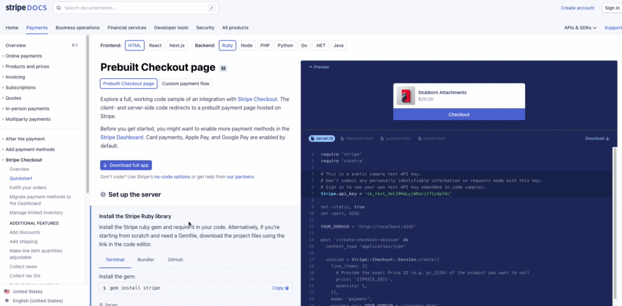Select Next.js frontend option

tap(177, 45)
